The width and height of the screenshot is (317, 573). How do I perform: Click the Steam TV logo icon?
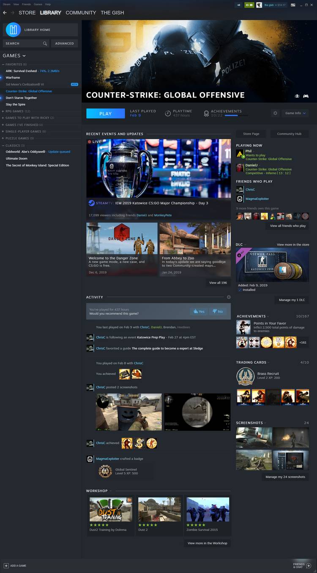pyautogui.click(x=91, y=203)
